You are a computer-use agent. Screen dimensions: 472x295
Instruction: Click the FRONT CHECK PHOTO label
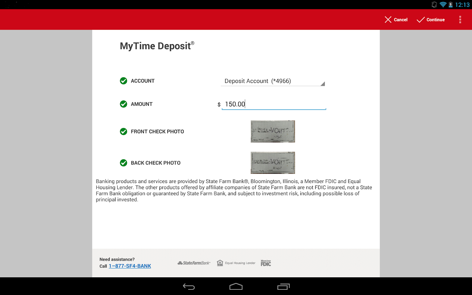point(157,131)
